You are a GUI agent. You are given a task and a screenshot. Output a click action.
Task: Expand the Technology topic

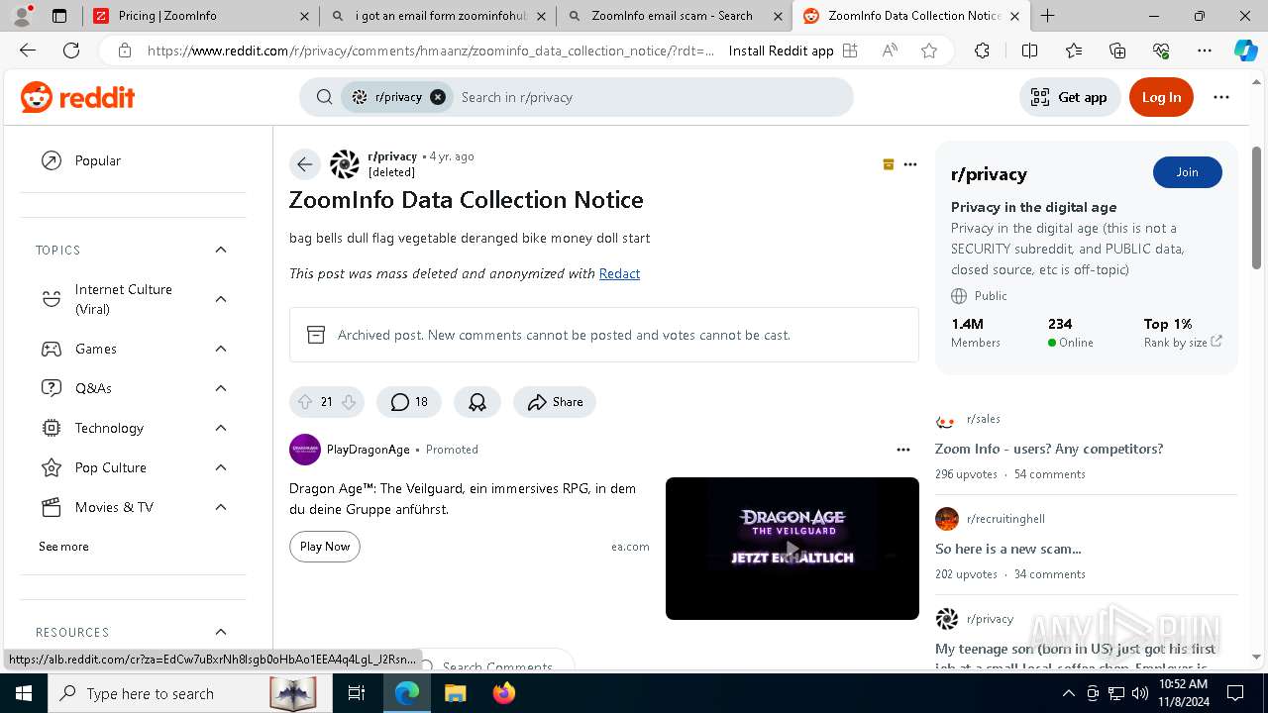click(x=221, y=428)
